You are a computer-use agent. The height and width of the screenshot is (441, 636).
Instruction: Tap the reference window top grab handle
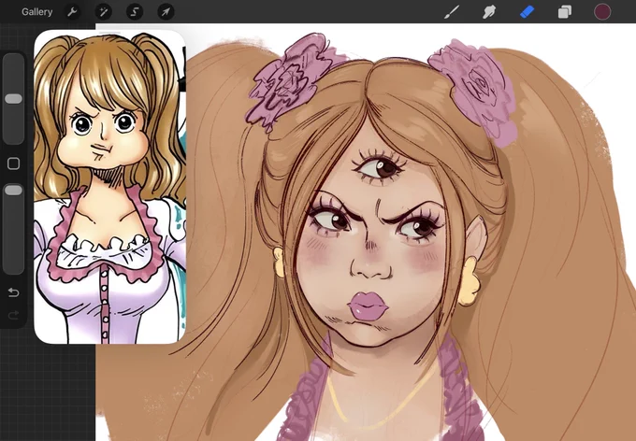tap(110, 33)
